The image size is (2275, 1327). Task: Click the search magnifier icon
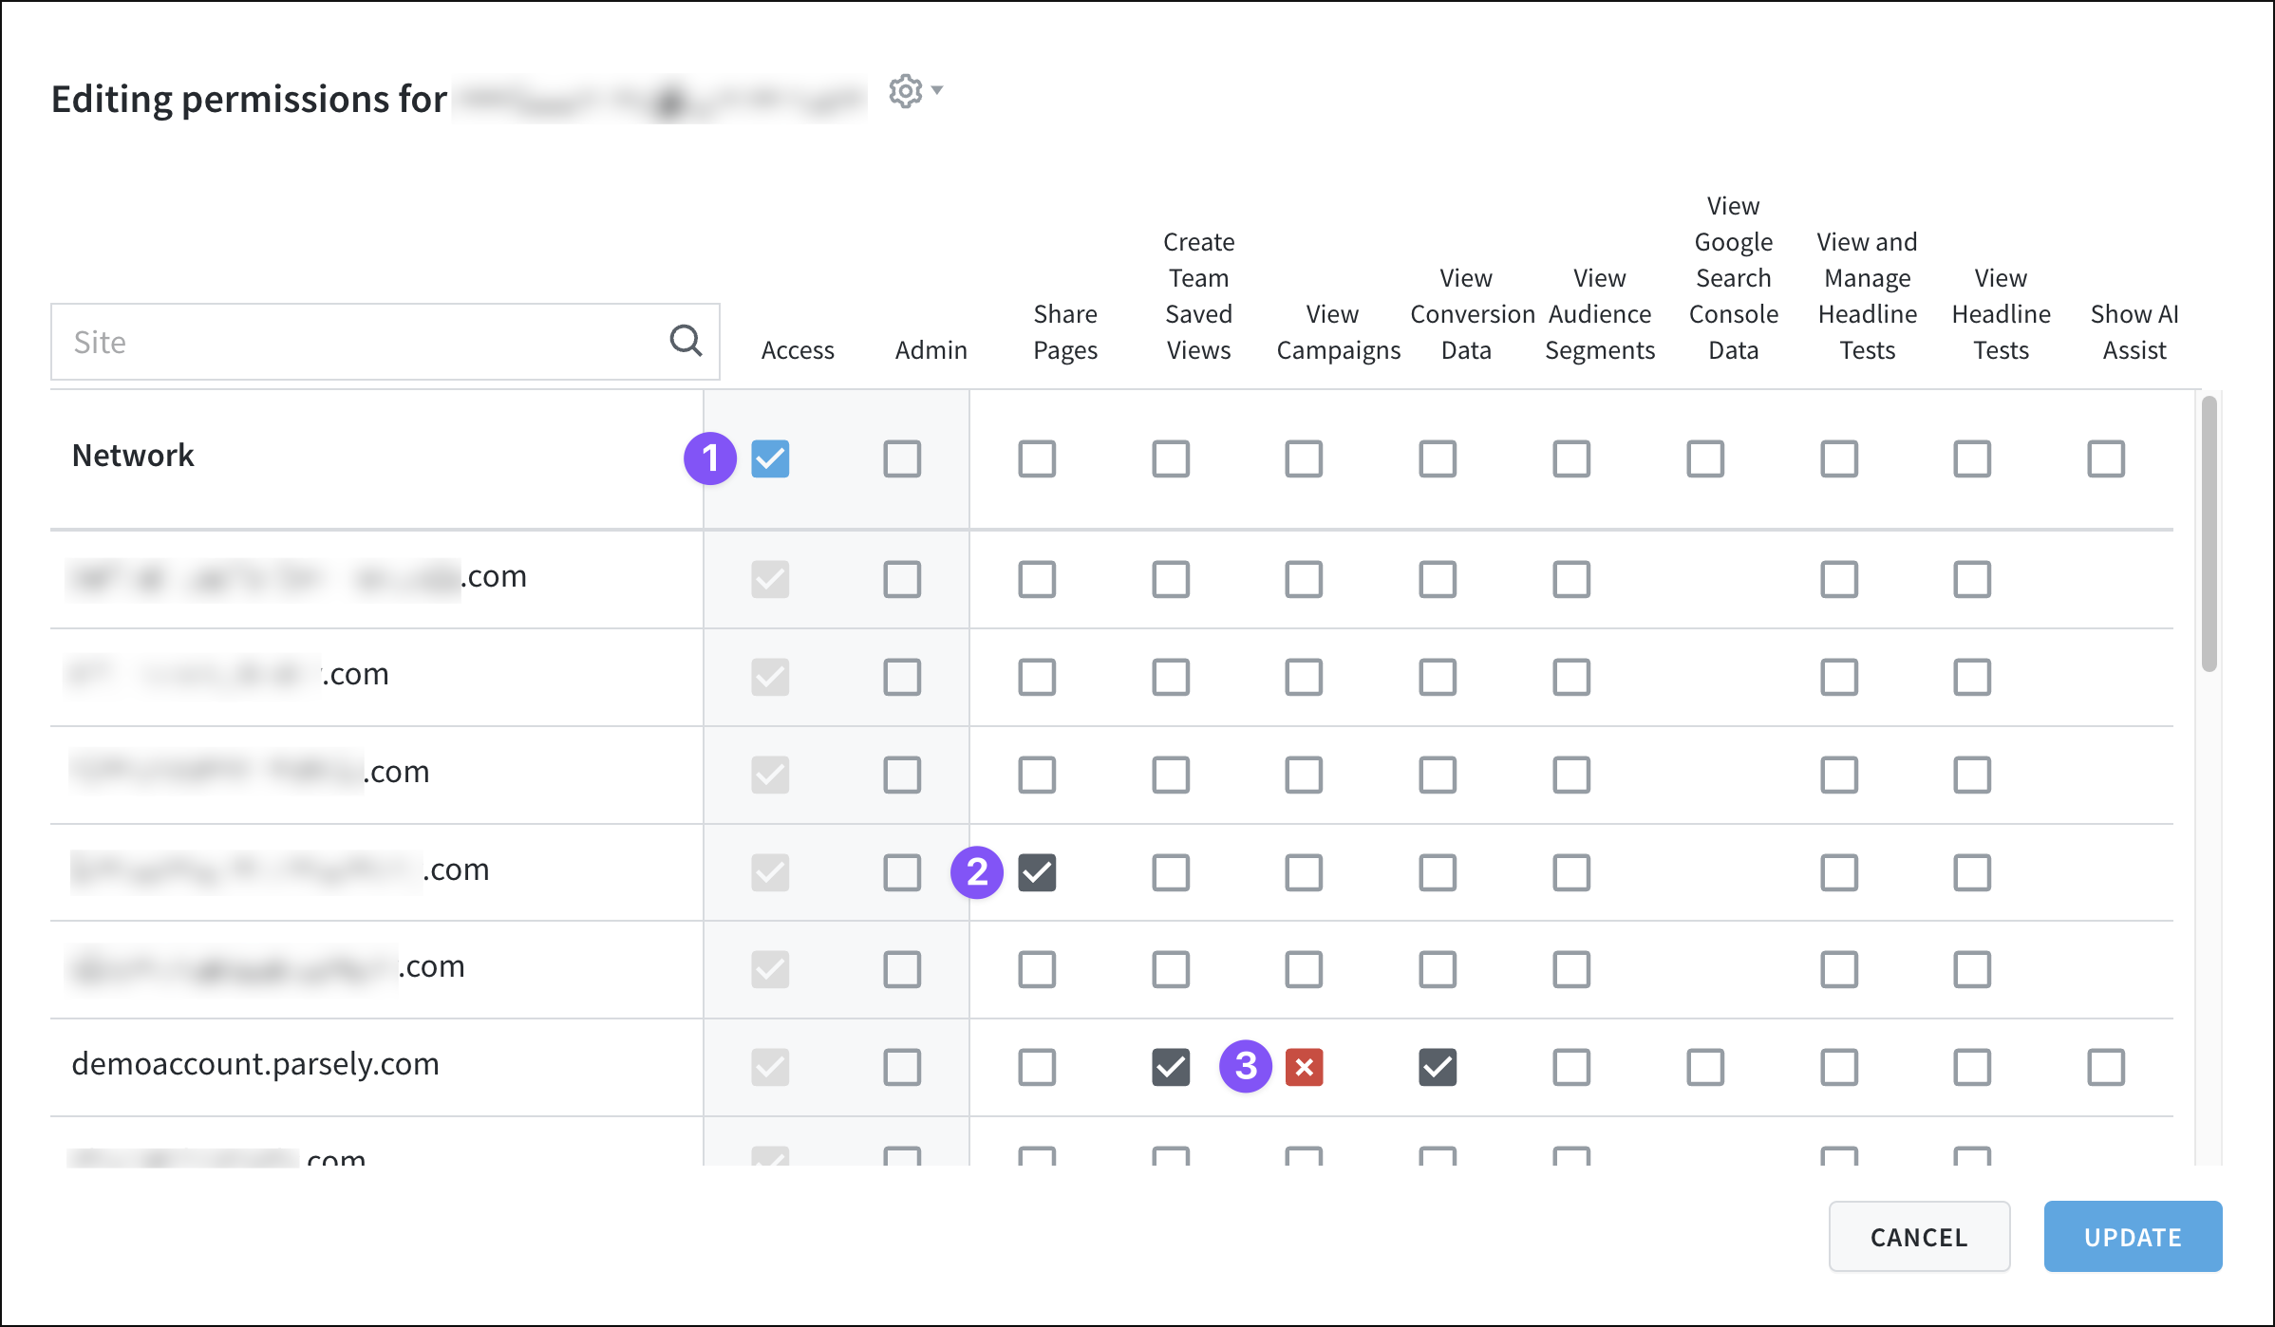pyautogui.click(x=686, y=341)
